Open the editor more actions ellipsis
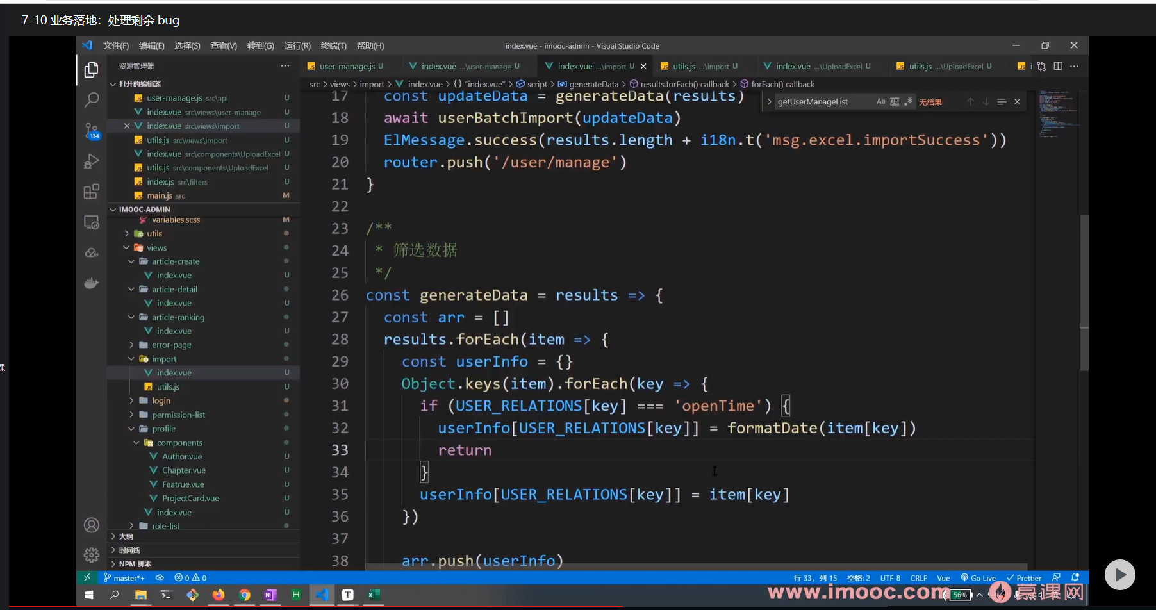The height and width of the screenshot is (610, 1156). pos(1075,66)
